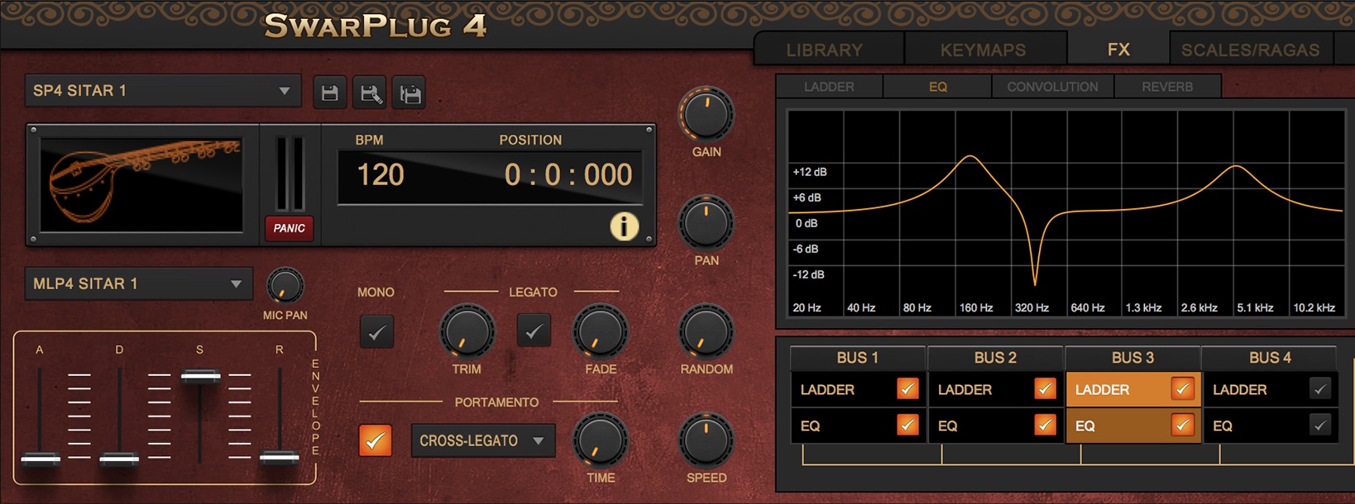The height and width of the screenshot is (504, 1355).
Task: Click the "+12 dB" graph label
Action: point(809,172)
